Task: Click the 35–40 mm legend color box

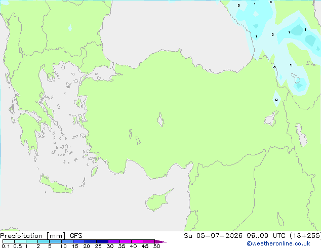Action: [x=126, y=241]
